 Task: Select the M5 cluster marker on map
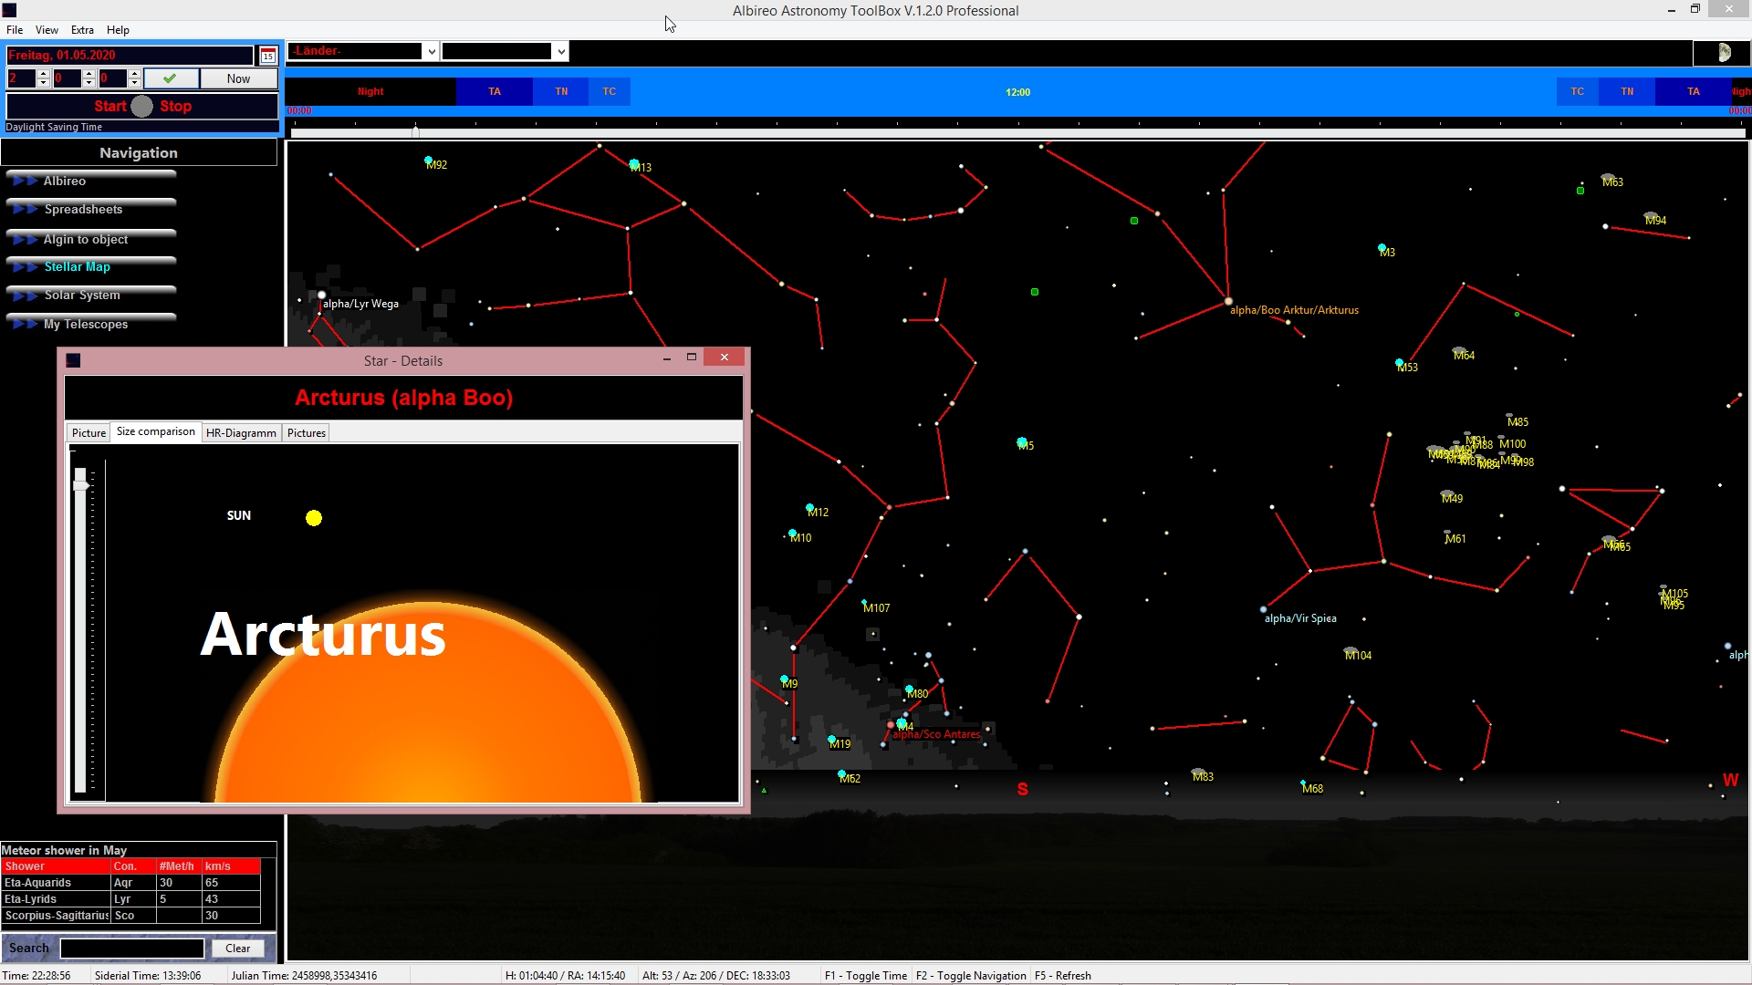point(1022,442)
